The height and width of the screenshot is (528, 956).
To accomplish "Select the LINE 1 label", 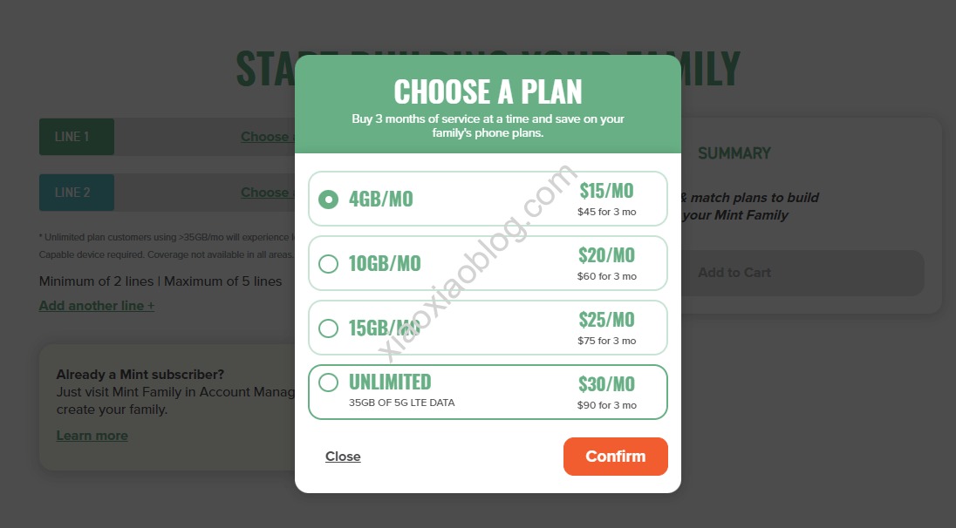I will [x=77, y=137].
